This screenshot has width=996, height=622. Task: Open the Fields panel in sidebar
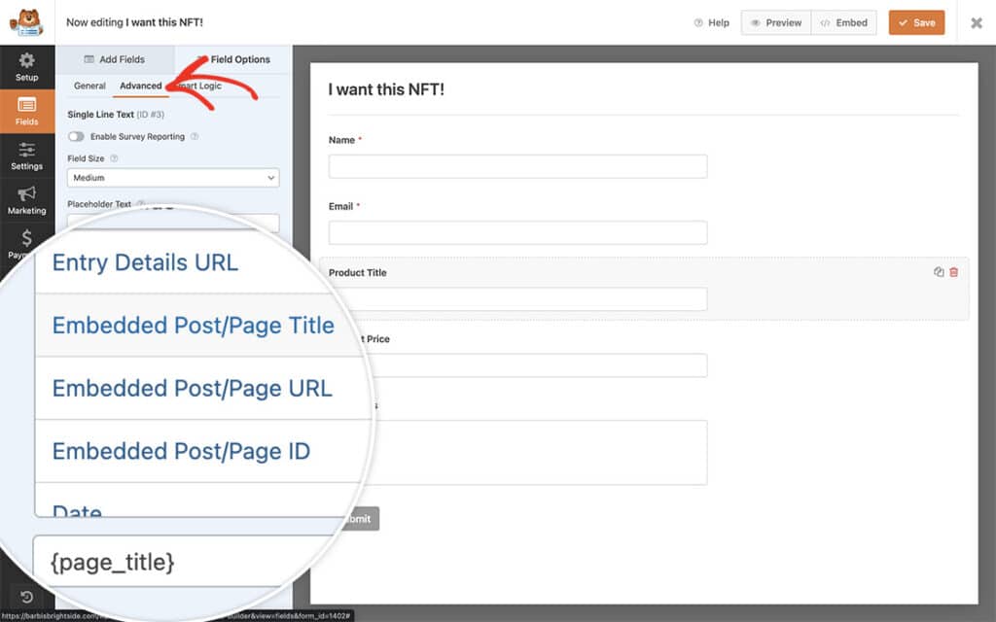pyautogui.click(x=26, y=110)
